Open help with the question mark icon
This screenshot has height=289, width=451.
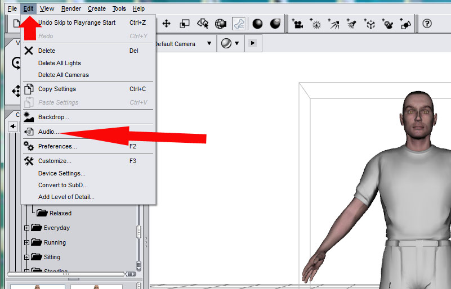tap(427, 24)
